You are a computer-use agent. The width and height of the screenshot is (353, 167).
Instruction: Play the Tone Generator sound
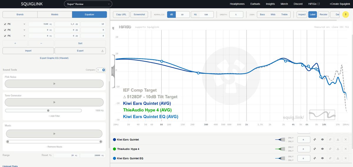pyautogui.click(x=54, y=102)
